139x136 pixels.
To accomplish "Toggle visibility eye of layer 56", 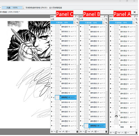I will 52,27.
